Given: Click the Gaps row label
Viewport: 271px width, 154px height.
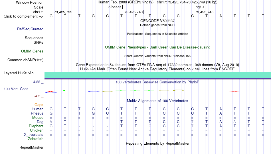Looking at the screenshot, I should (x=39, y=105).
